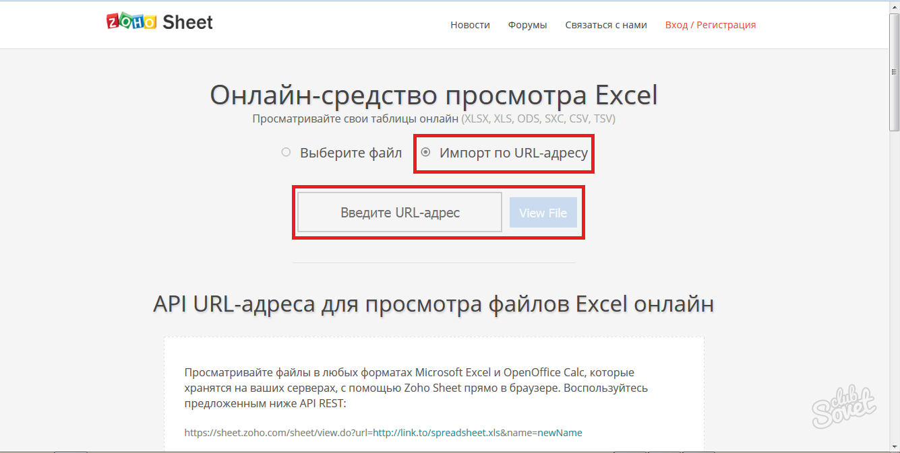The height and width of the screenshot is (453, 900).
Task: Select the "Выберите файл" radio button
Action: point(286,153)
